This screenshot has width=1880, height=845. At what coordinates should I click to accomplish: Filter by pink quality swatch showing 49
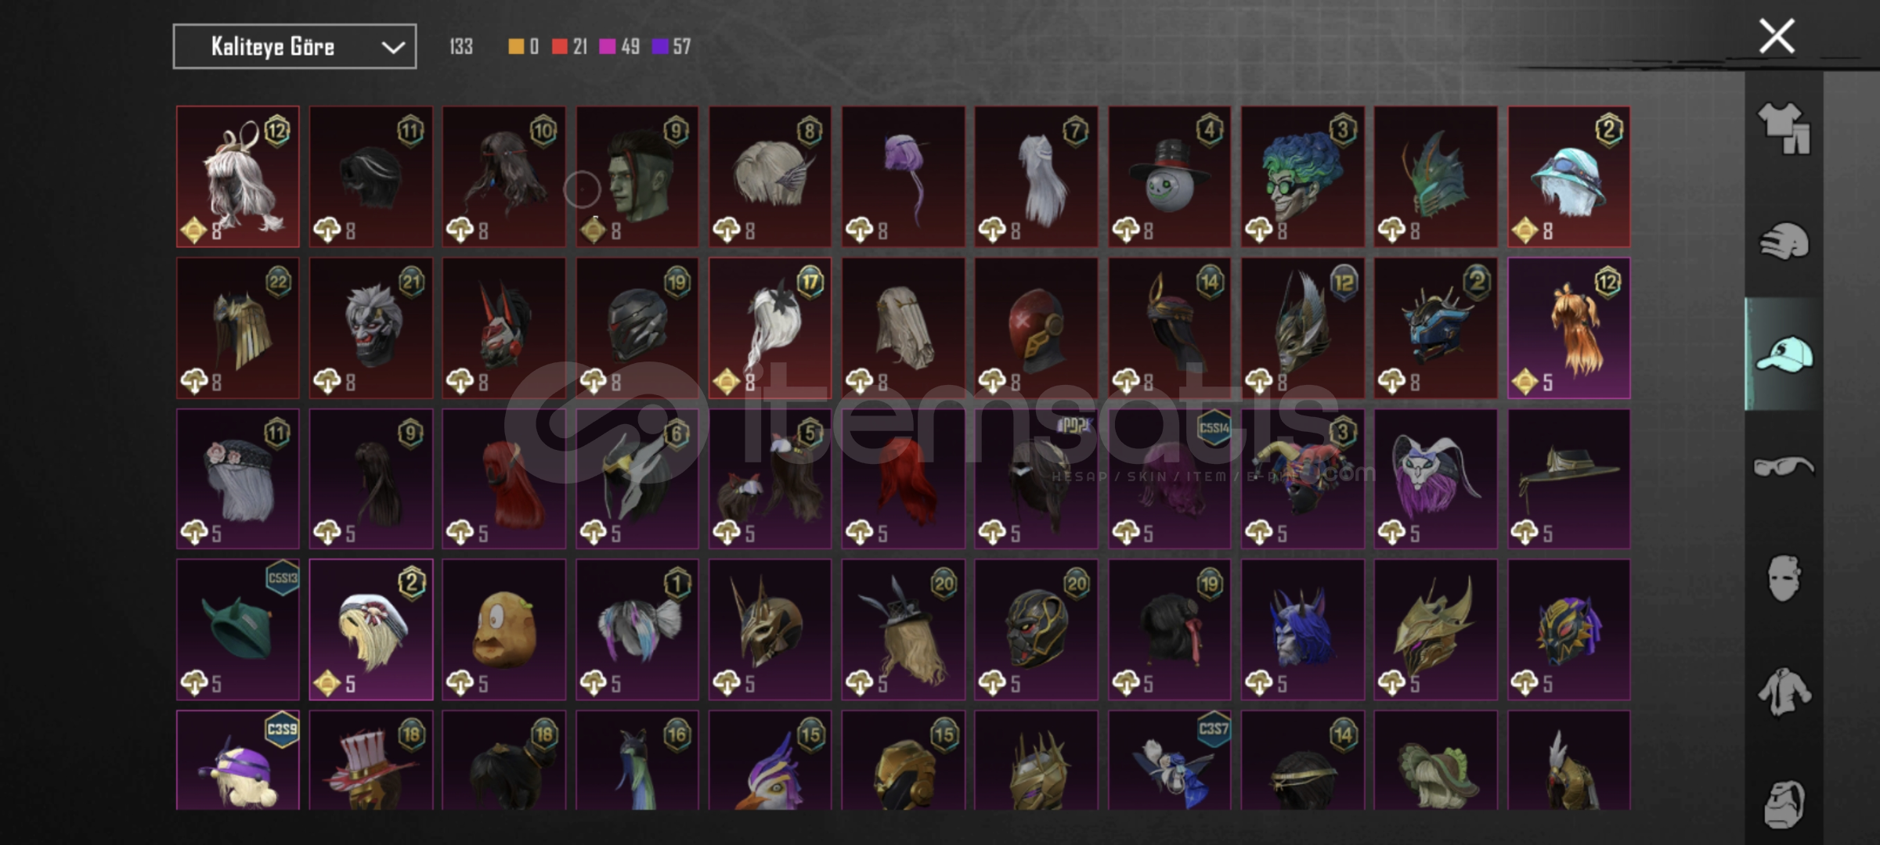pos(619,47)
